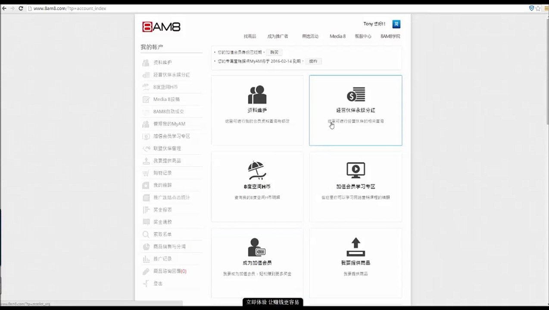Click the 商品咨询回覆 pencil icon
The image size is (549, 310).
pos(146,271)
